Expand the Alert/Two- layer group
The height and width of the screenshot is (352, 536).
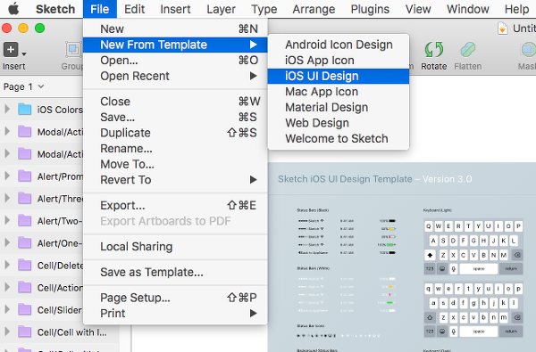coord(7,221)
